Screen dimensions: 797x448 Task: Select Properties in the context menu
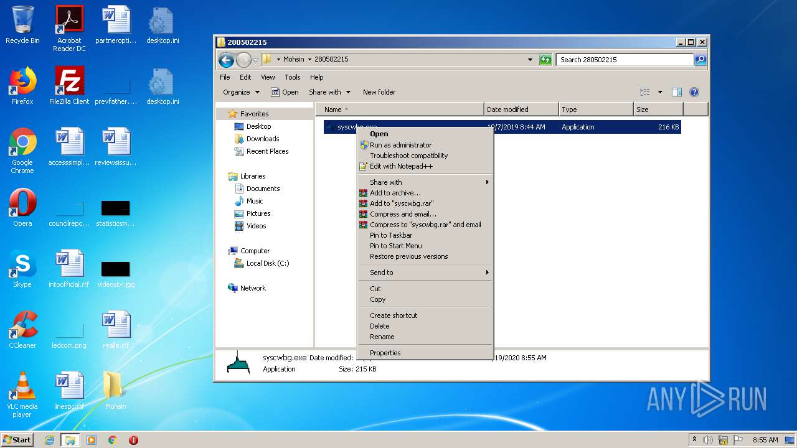(425, 353)
